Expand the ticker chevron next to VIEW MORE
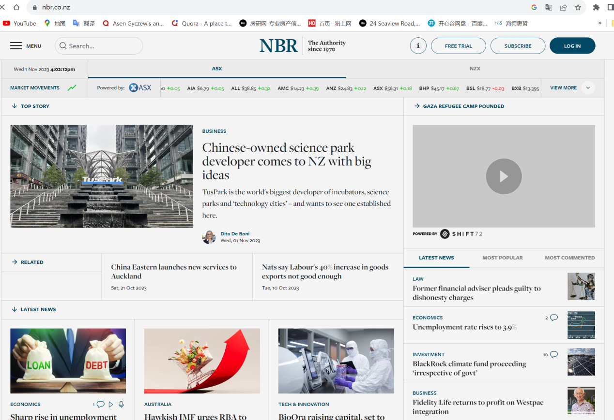Image resolution: width=614 pixels, height=420 pixels. pyautogui.click(x=588, y=88)
